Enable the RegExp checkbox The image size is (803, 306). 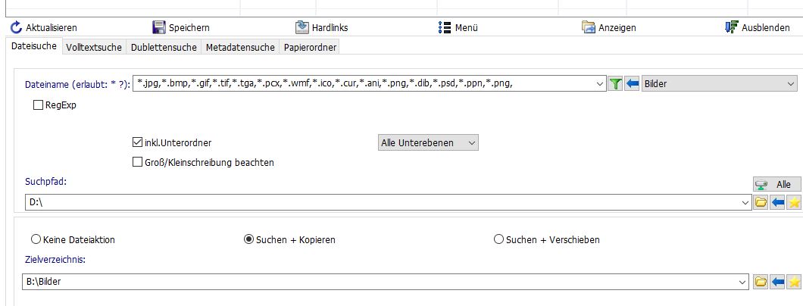pos(38,105)
